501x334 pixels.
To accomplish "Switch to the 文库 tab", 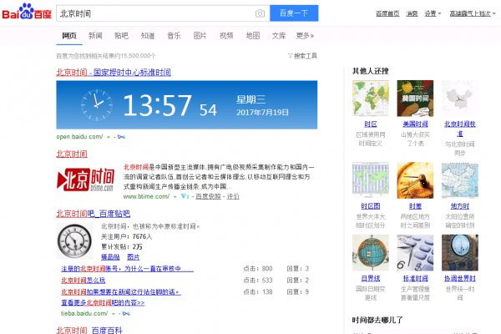I will point(279,36).
